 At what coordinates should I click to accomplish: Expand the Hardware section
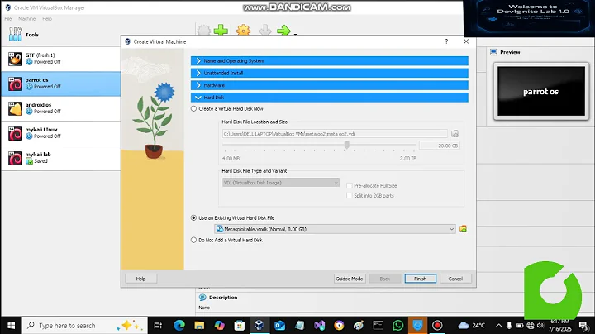(x=330, y=85)
